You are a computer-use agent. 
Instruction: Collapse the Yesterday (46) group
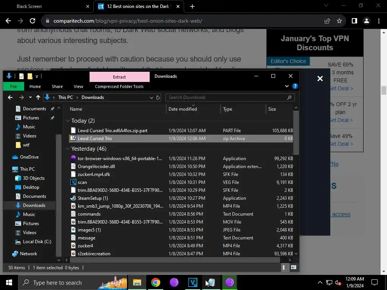click(68, 149)
